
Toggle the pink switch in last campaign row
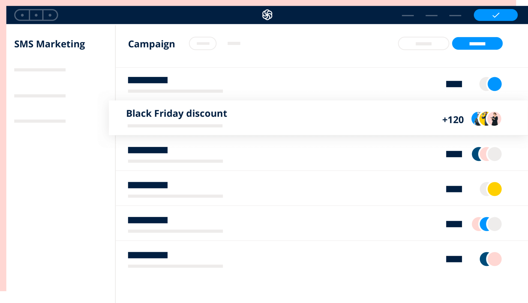pos(490,259)
